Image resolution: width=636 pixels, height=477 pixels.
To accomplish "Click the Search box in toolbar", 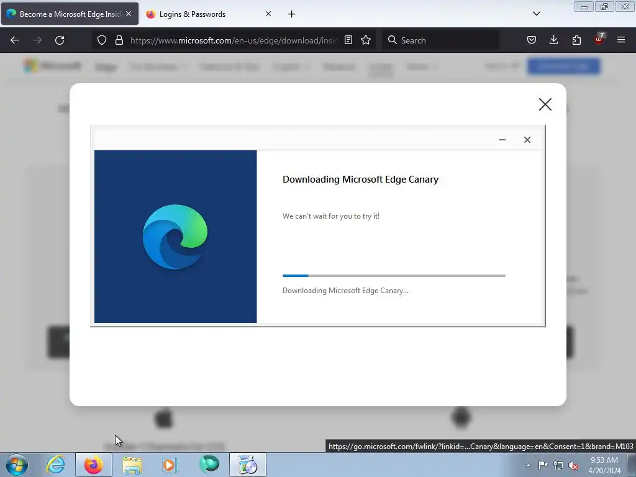I will tap(440, 40).
